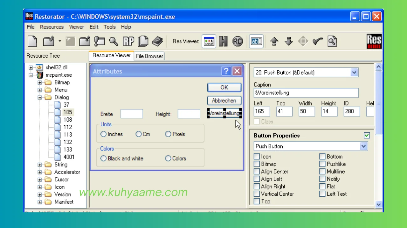This screenshot has height=228, width=407.
Task: Click the grayed diamond navigation icon
Action: tap(303, 41)
